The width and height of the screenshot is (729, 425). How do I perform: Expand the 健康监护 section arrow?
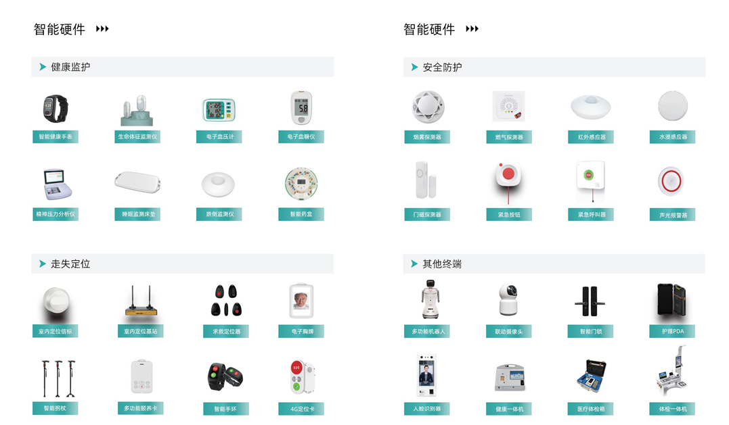coord(43,68)
